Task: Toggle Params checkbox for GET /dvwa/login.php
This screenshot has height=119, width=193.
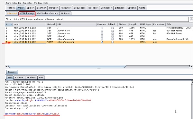Action: 102,39
